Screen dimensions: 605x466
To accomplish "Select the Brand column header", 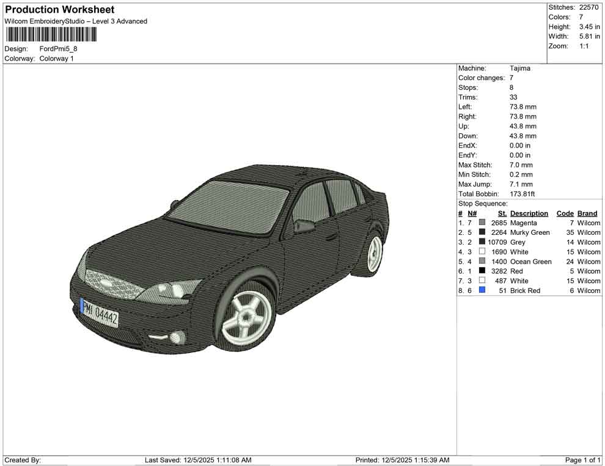I will (x=587, y=213).
